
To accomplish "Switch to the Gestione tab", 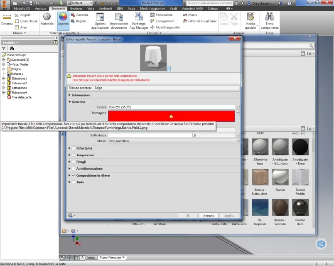I will (76, 9).
